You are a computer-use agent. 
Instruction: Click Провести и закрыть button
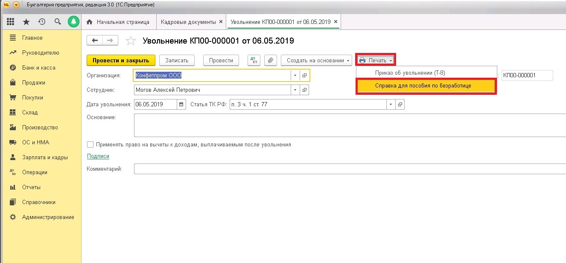click(121, 60)
